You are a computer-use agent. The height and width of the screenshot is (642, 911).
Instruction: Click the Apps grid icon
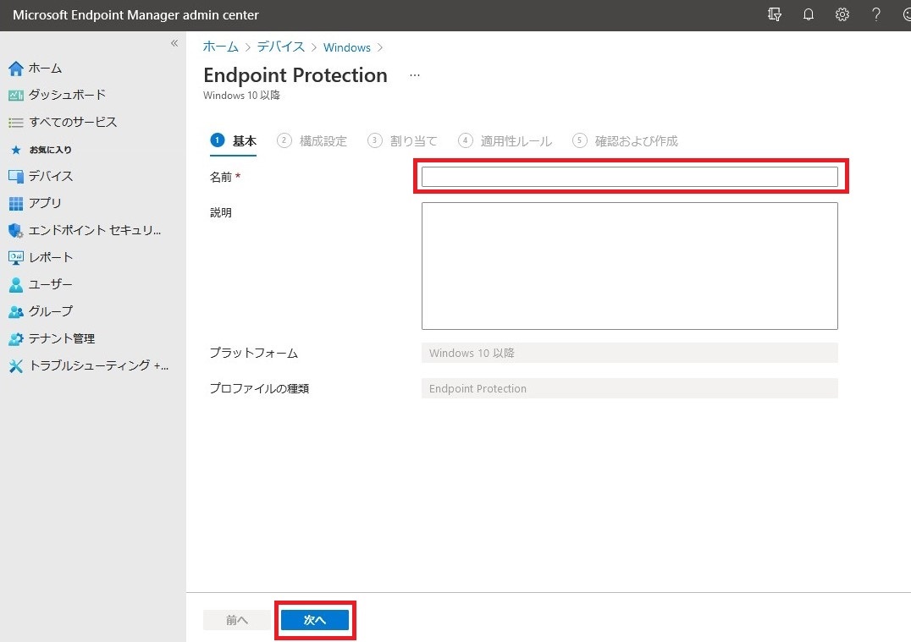click(x=16, y=203)
